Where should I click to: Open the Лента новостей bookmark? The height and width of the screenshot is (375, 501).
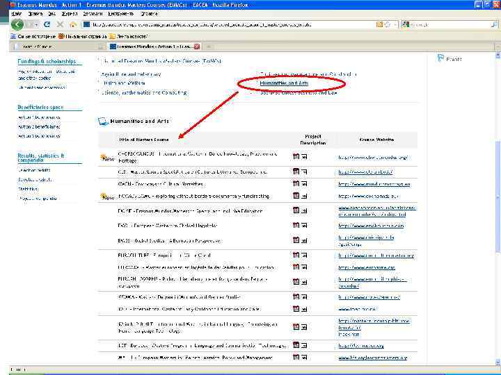pyautogui.click(x=128, y=36)
